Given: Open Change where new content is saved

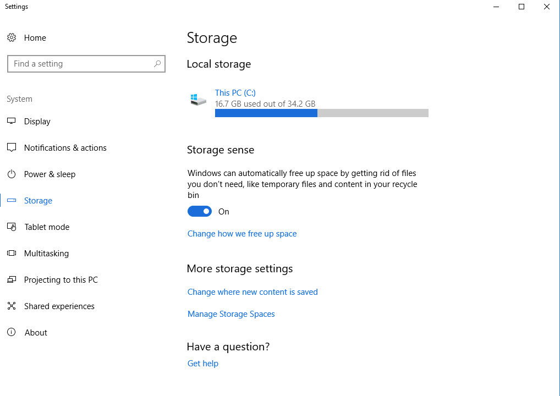Looking at the screenshot, I should point(252,292).
